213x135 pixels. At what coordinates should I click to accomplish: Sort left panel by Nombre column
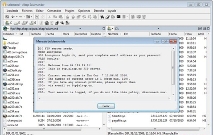point(9,34)
